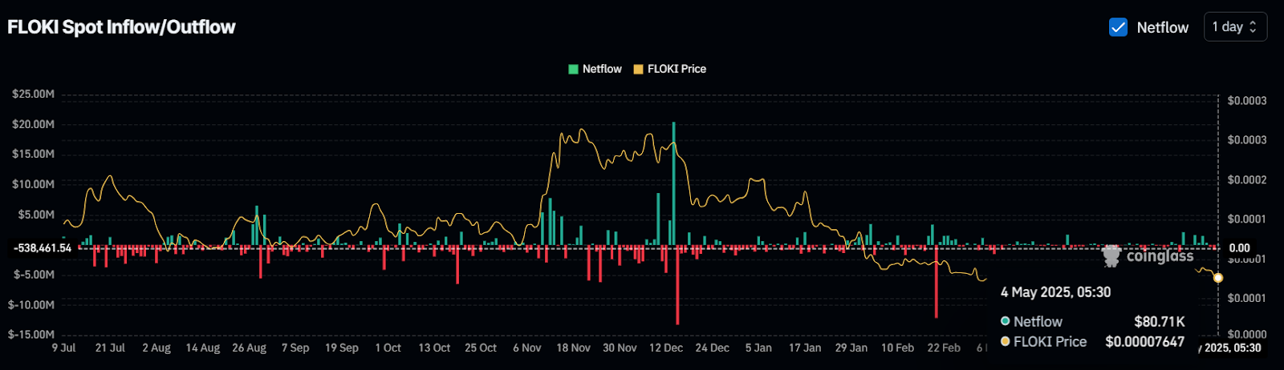The height and width of the screenshot is (370, 1284).
Task: Click the 24 Dec date label
Action: pyautogui.click(x=713, y=348)
